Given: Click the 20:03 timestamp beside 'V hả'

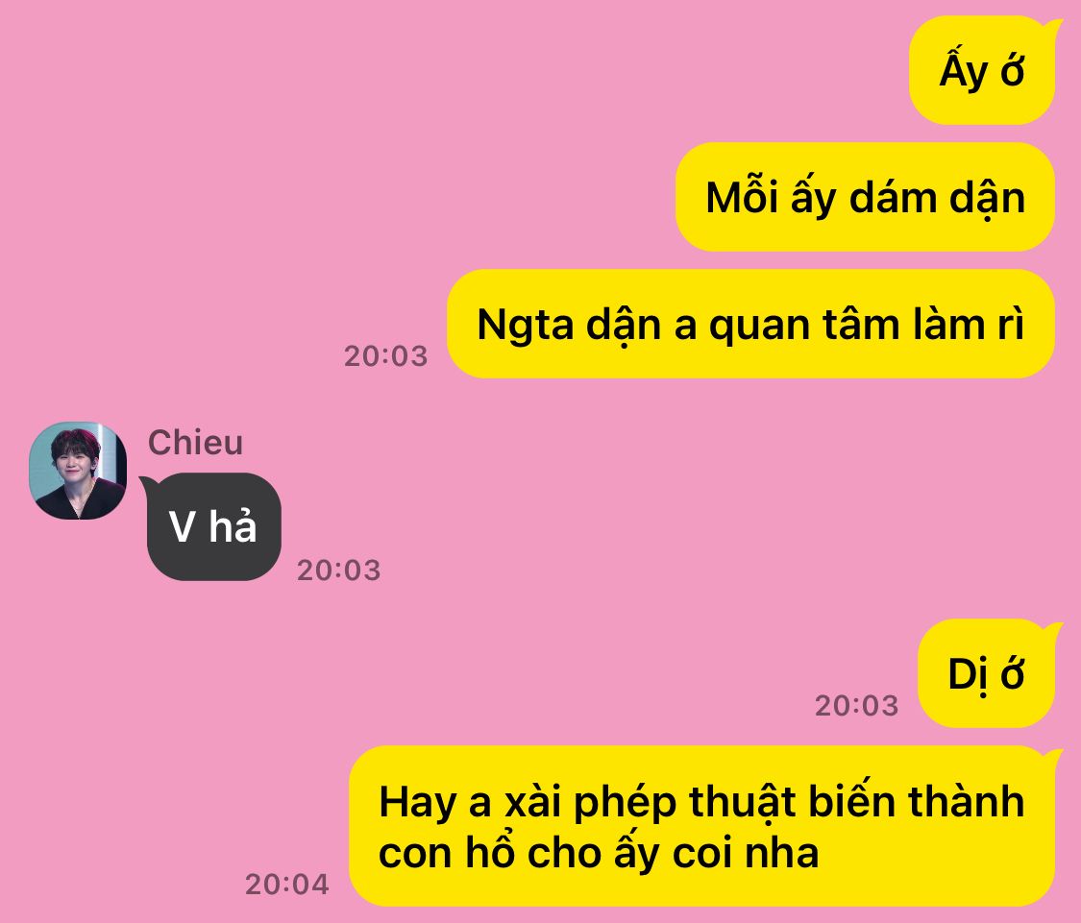Looking at the screenshot, I should [x=338, y=571].
